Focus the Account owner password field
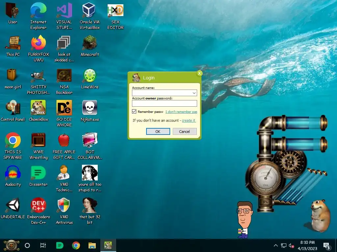The height and width of the screenshot is (252, 337). (x=165, y=103)
